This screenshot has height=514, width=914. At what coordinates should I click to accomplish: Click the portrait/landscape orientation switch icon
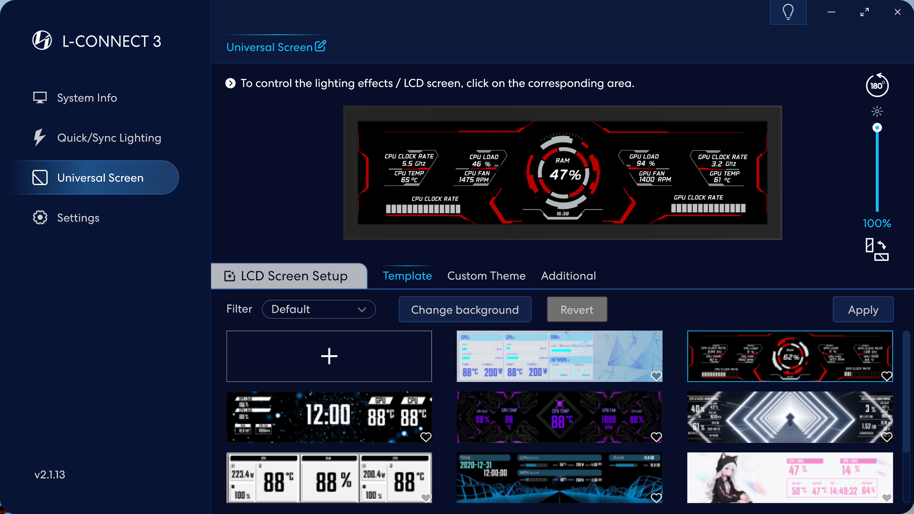coord(876,250)
